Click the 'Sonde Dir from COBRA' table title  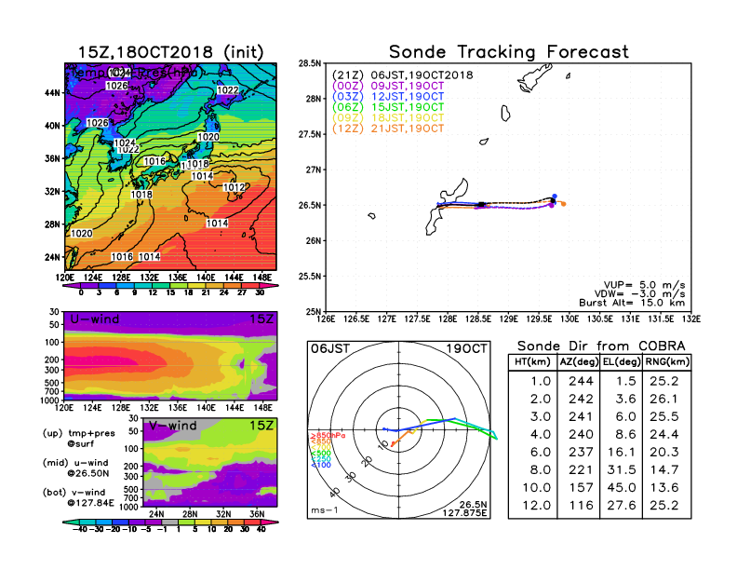pos(601,346)
